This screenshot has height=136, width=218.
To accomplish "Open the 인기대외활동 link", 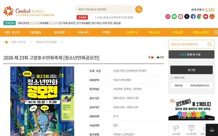I will pyautogui.click(x=83, y=23).
